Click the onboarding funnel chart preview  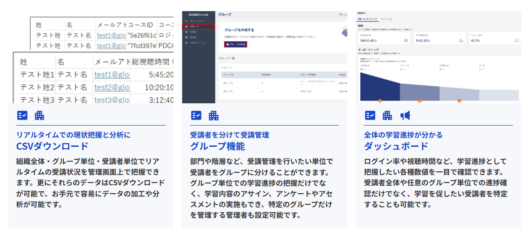(439, 83)
